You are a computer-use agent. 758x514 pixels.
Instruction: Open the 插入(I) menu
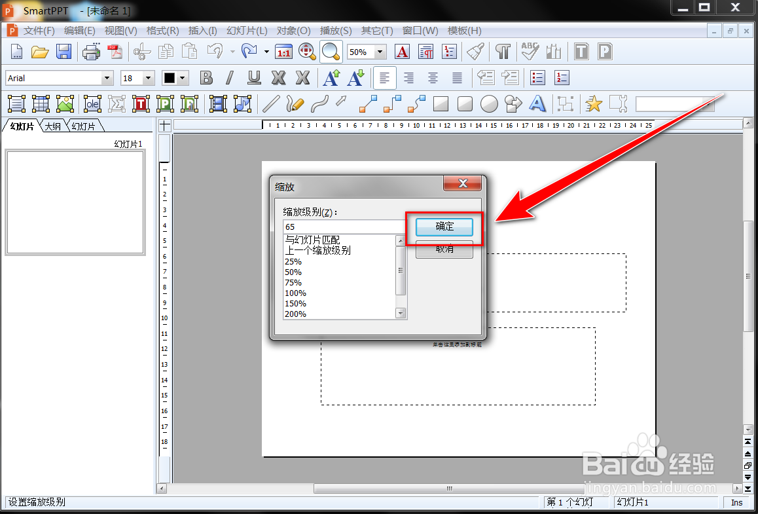pyautogui.click(x=202, y=31)
